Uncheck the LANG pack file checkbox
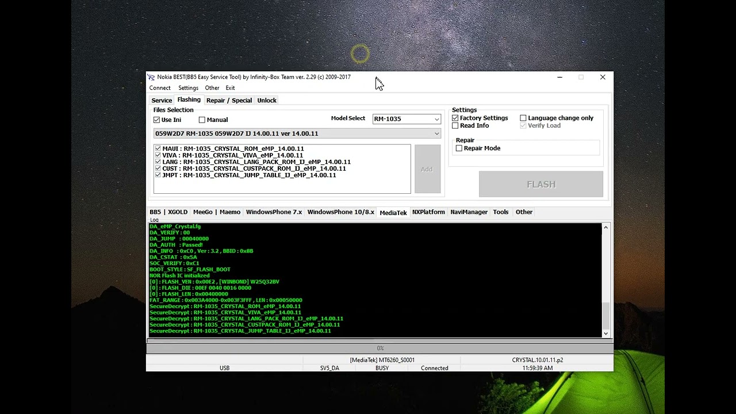 (x=158, y=162)
